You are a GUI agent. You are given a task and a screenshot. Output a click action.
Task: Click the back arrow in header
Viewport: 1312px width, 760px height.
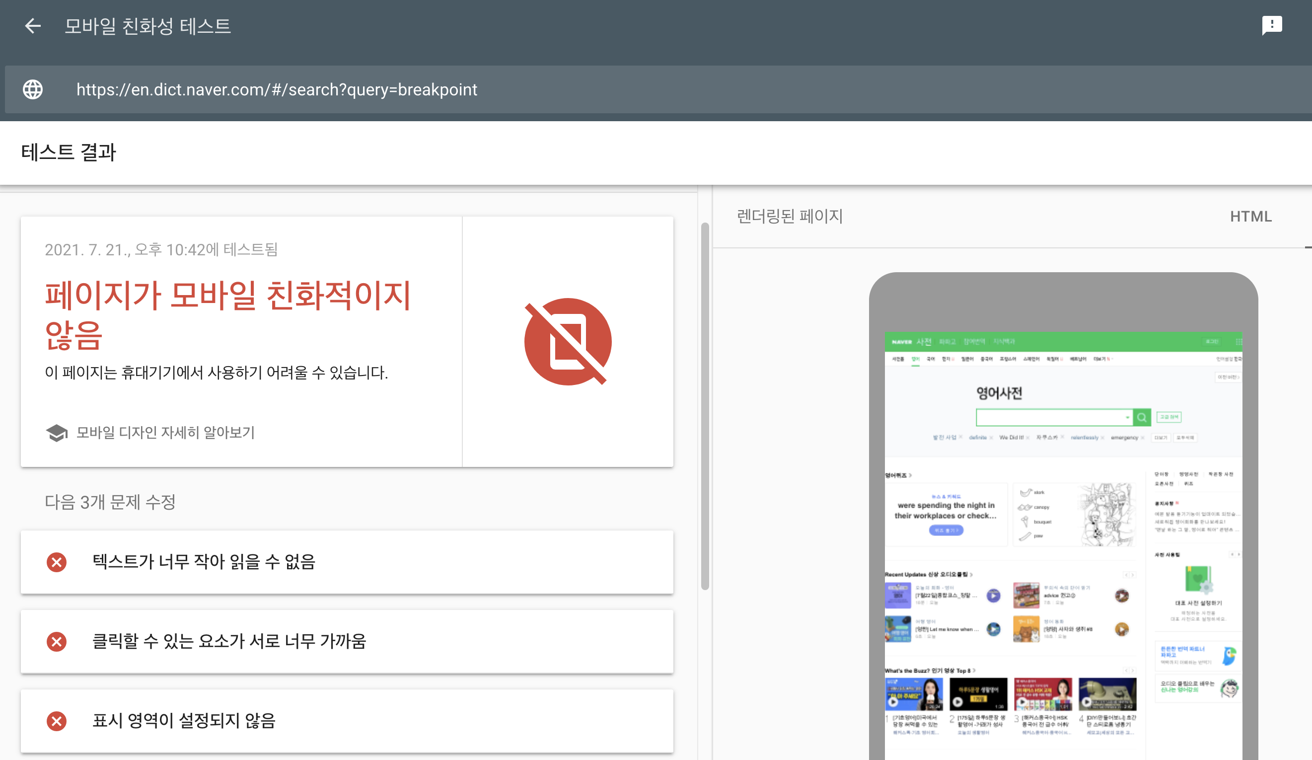[33, 25]
